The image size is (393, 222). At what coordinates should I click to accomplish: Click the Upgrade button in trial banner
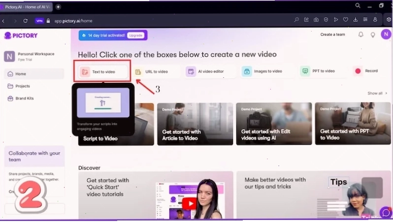[x=135, y=35]
